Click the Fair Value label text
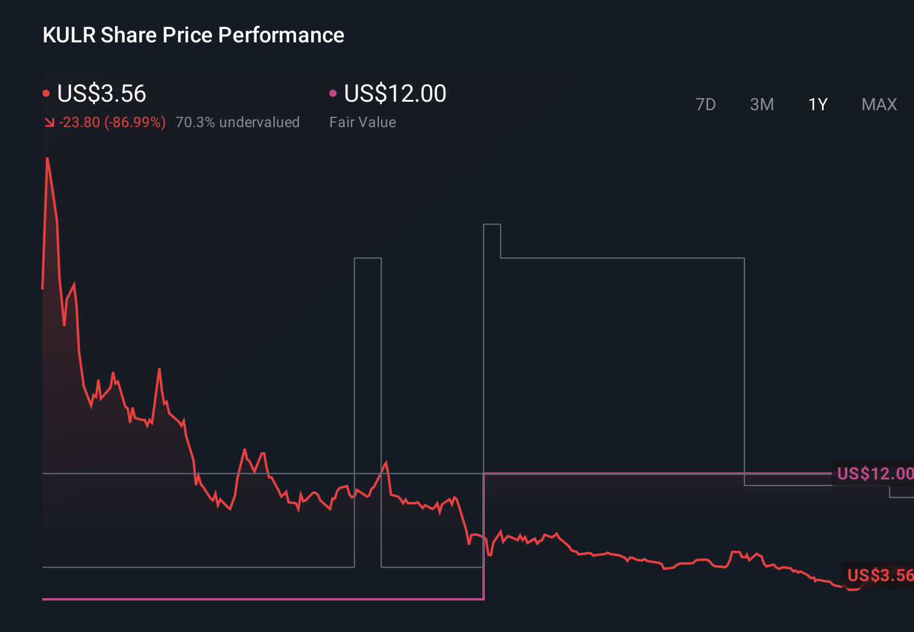The height and width of the screenshot is (632, 914). [x=362, y=122]
